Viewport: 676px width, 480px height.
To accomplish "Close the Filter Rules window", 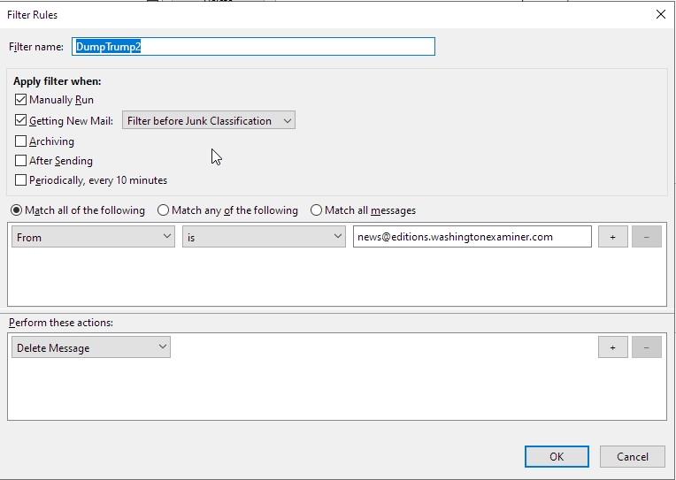I will (x=660, y=14).
